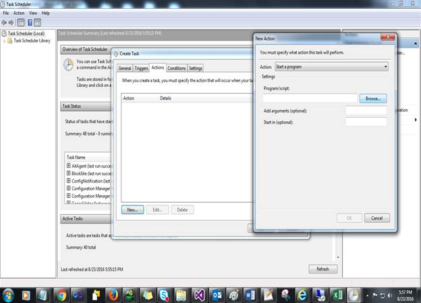Focus the Add arguments (optional) field
This screenshot has height=303, width=421.
(x=366, y=110)
